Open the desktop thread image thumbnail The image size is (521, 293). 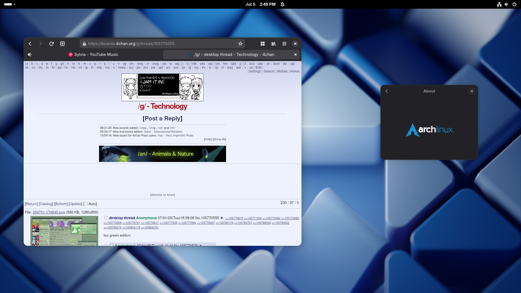pyautogui.click(x=64, y=231)
